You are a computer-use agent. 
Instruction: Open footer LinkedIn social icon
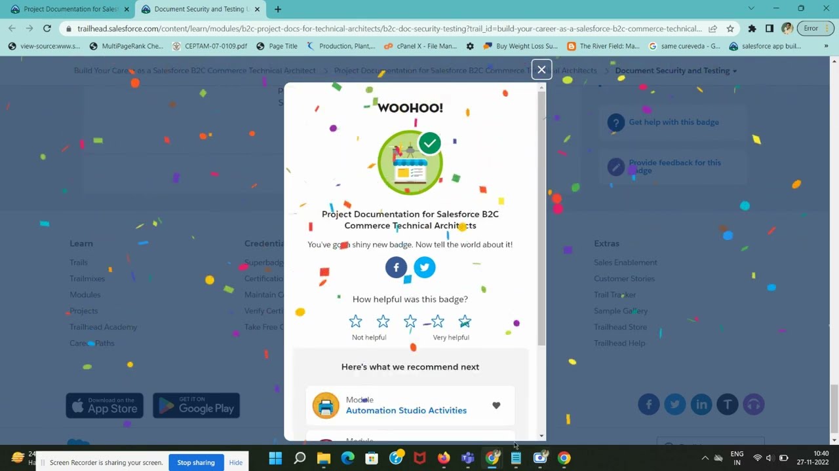click(701, 404)
